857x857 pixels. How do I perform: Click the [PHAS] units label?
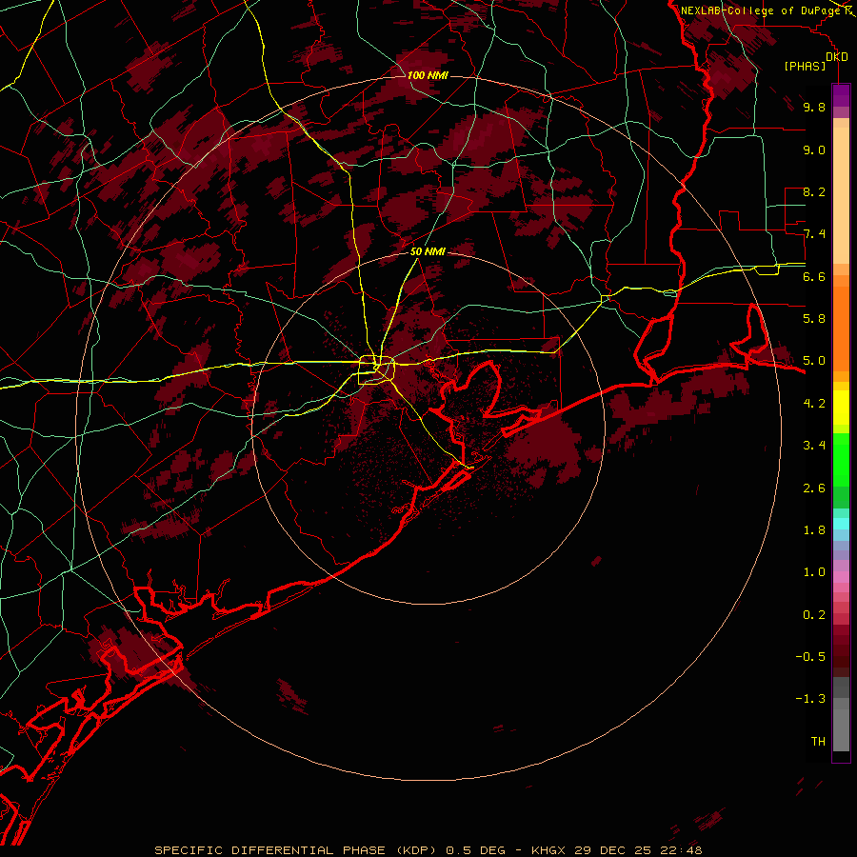pyautogui.click(x=805, y=66)
